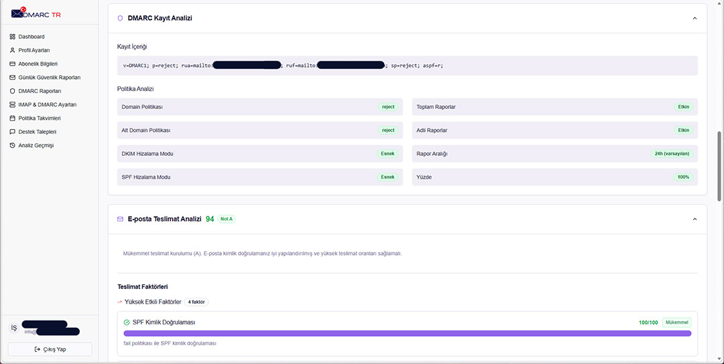Screen dimensions: 724x364
Task: Click the DMARC record content text box
Action: pos(407,66)
